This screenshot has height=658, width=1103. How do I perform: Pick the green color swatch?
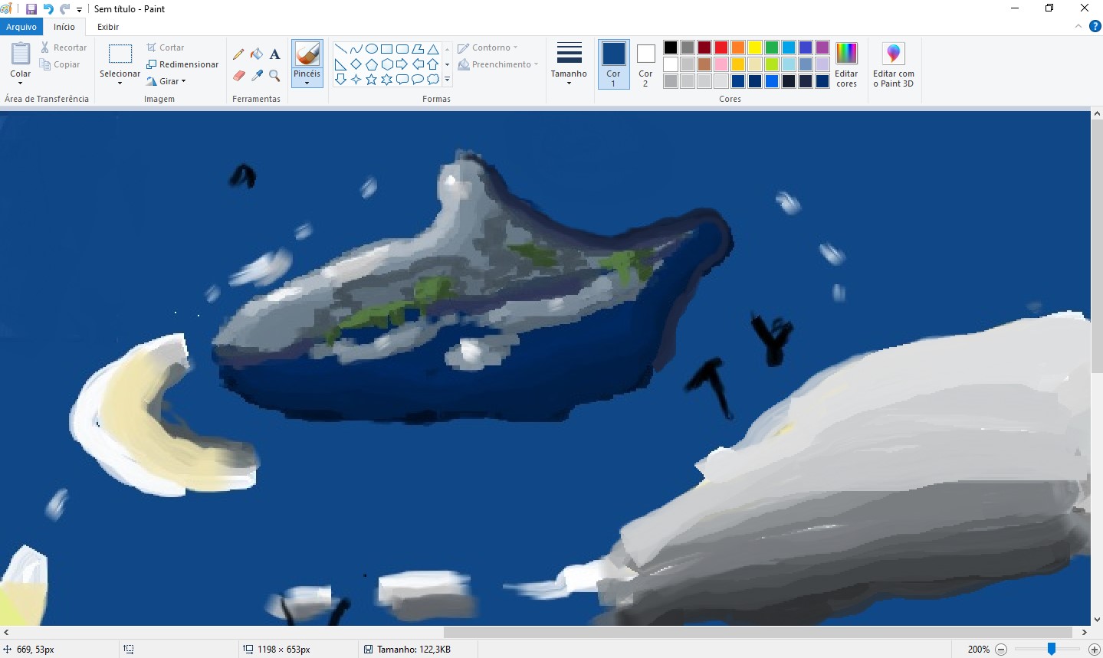(x=772, y=47)
